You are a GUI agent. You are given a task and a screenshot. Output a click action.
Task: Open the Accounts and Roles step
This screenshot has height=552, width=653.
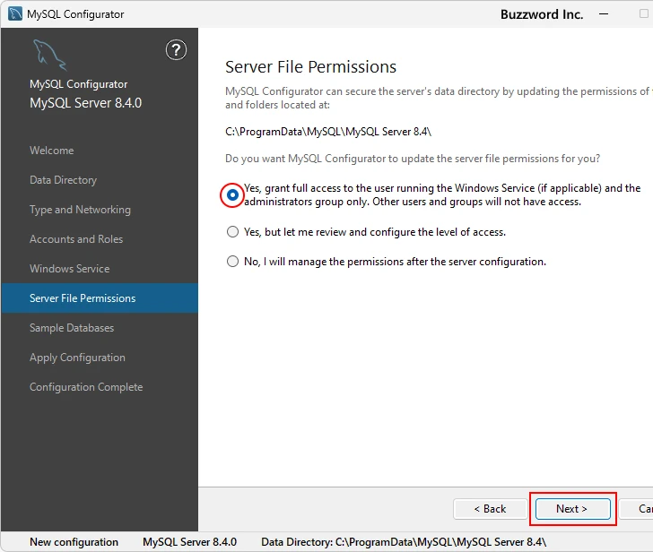pyautogui.click(x=76, y=239)
